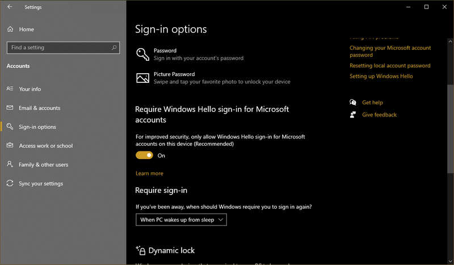The image size is (454, 265).
Task: Click the Your info person icon
Action: click(x=10, y=89)
